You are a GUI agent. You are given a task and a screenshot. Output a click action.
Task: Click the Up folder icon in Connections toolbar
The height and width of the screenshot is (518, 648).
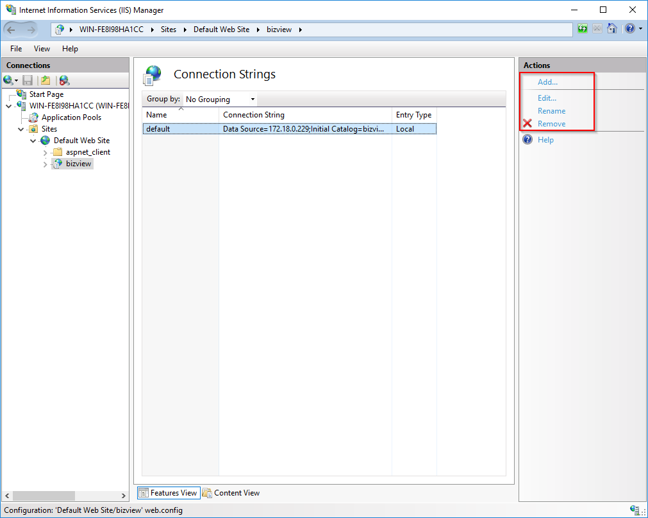tap(46, 80)
